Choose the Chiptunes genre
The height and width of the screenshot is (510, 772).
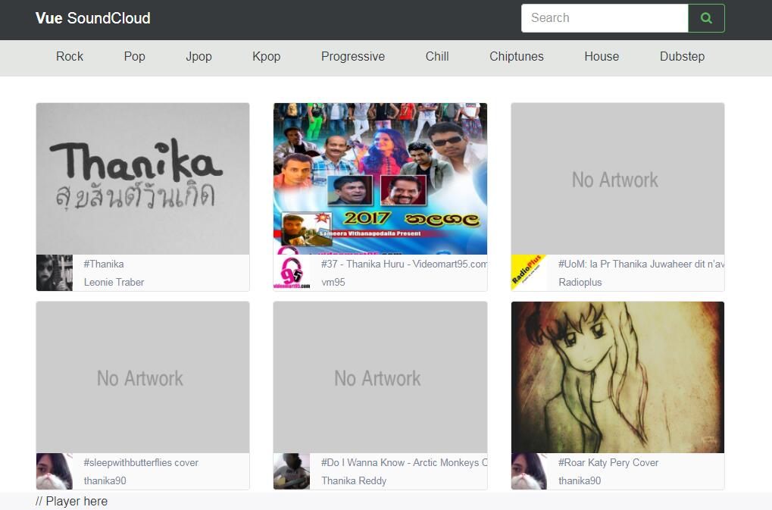516,57
